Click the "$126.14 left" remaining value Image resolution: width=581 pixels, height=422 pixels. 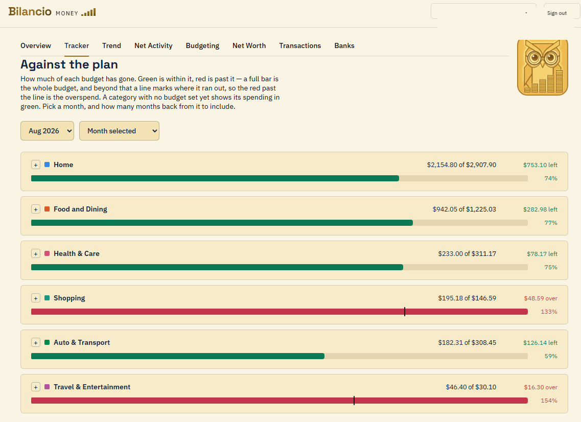click(x=540, y=343)
